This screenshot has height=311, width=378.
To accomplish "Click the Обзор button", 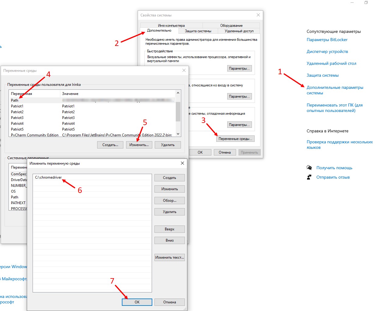I will [x=169, y=201].
